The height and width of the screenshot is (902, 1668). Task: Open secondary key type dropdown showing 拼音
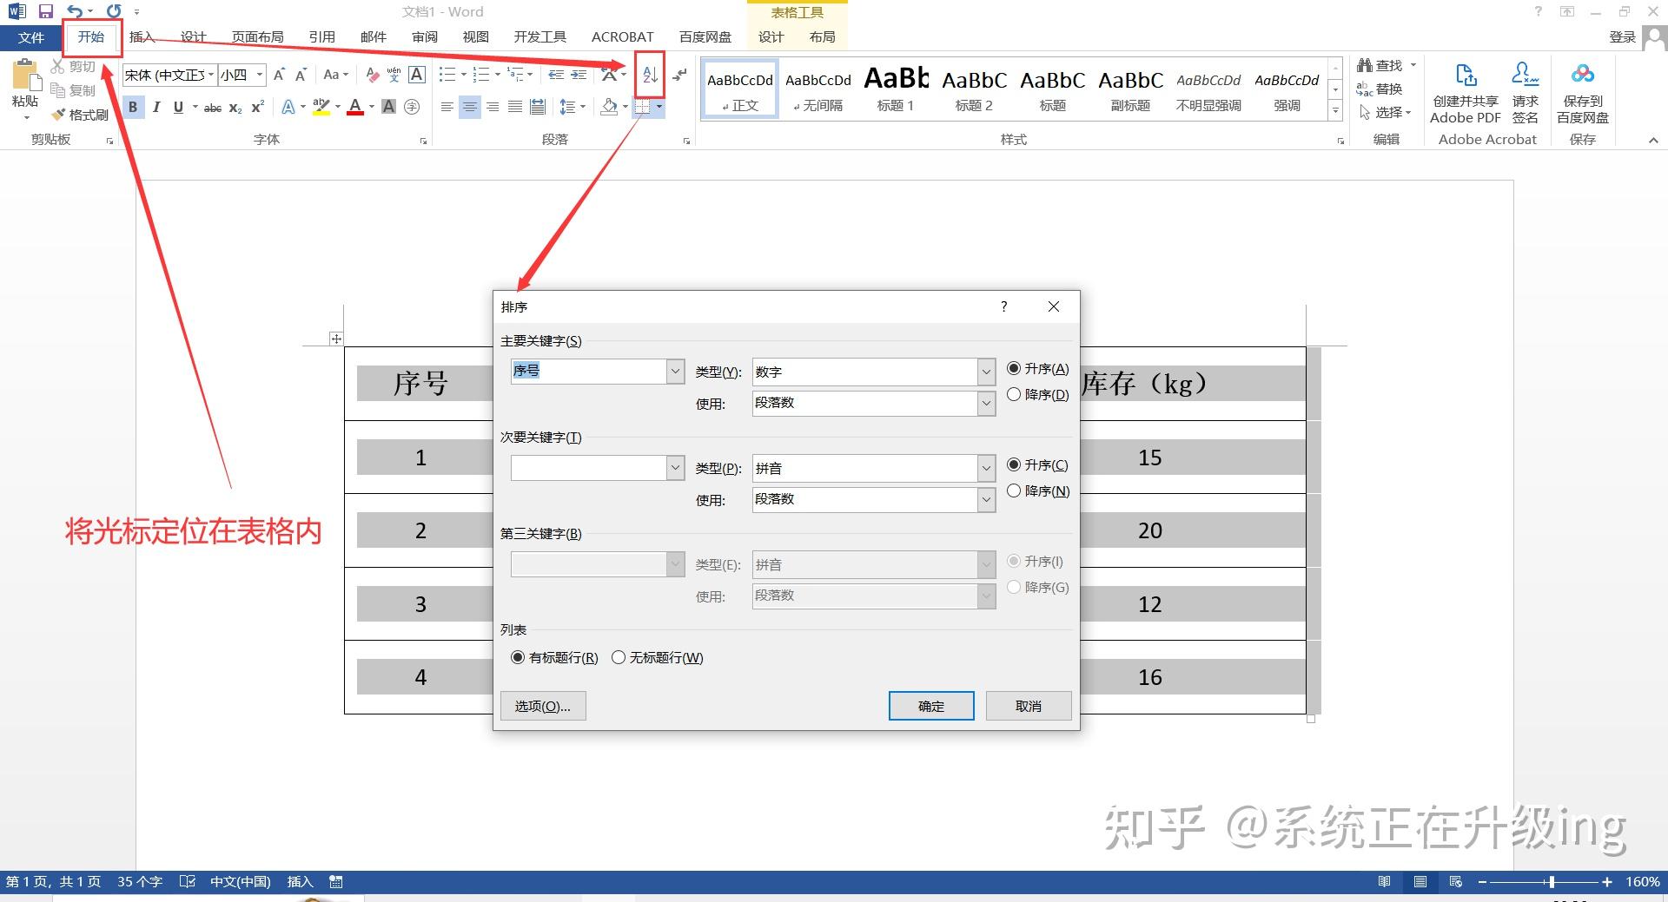[986, 468]
